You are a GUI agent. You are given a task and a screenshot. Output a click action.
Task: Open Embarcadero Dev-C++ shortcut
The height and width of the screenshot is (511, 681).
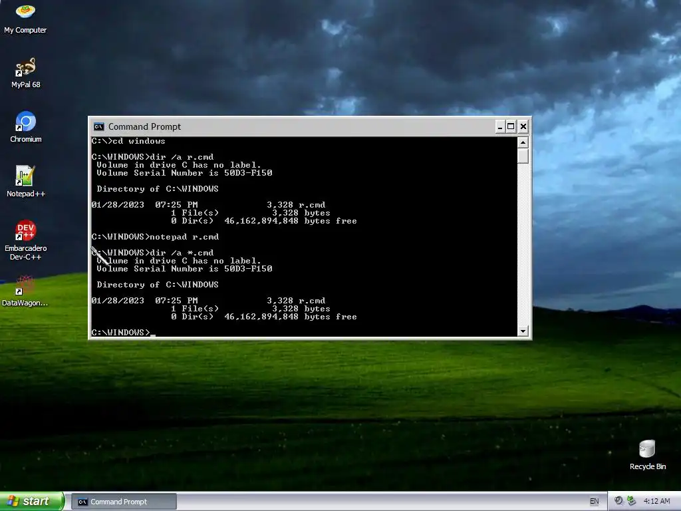click(x=26, y=240)
